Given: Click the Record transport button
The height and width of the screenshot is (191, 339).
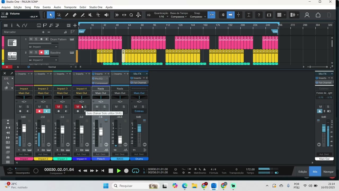Looking at the screenshot, I should coord(126,171).
